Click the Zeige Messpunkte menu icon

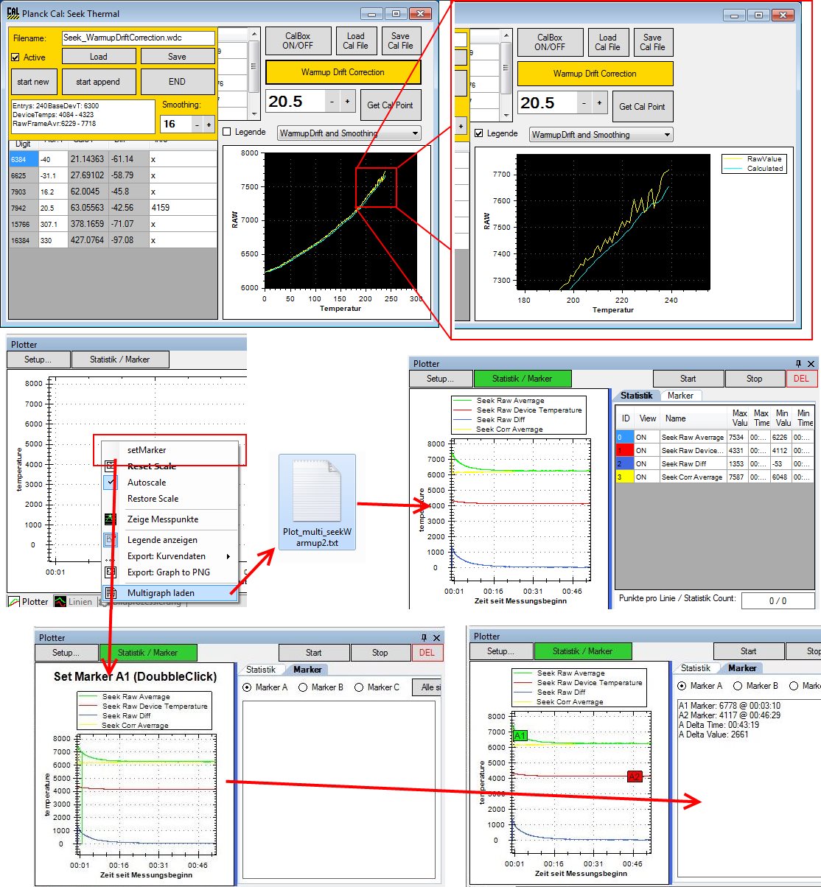pyautogui.click(x=111, y=519)
